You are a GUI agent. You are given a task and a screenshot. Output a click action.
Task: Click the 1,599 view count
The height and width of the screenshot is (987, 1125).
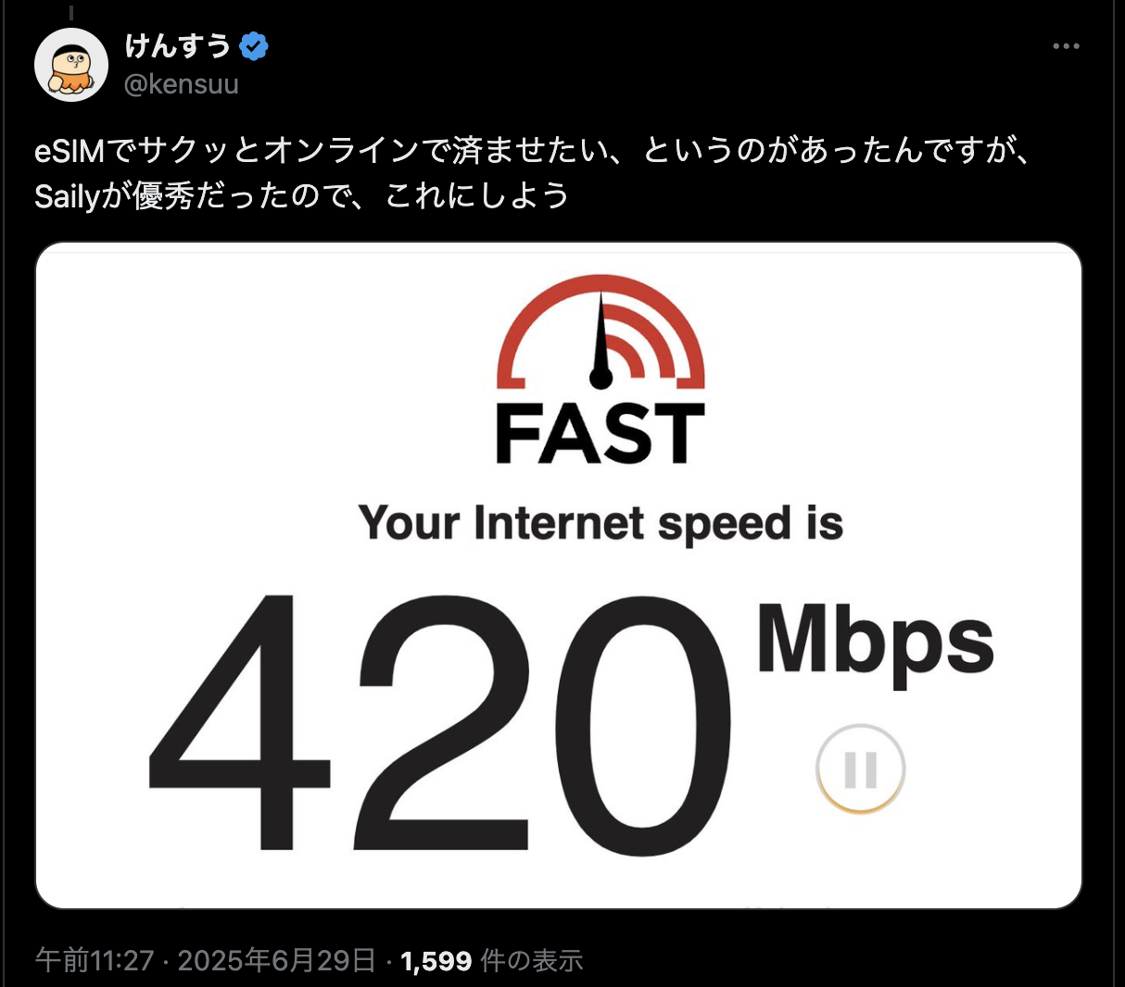coord(436,961)
